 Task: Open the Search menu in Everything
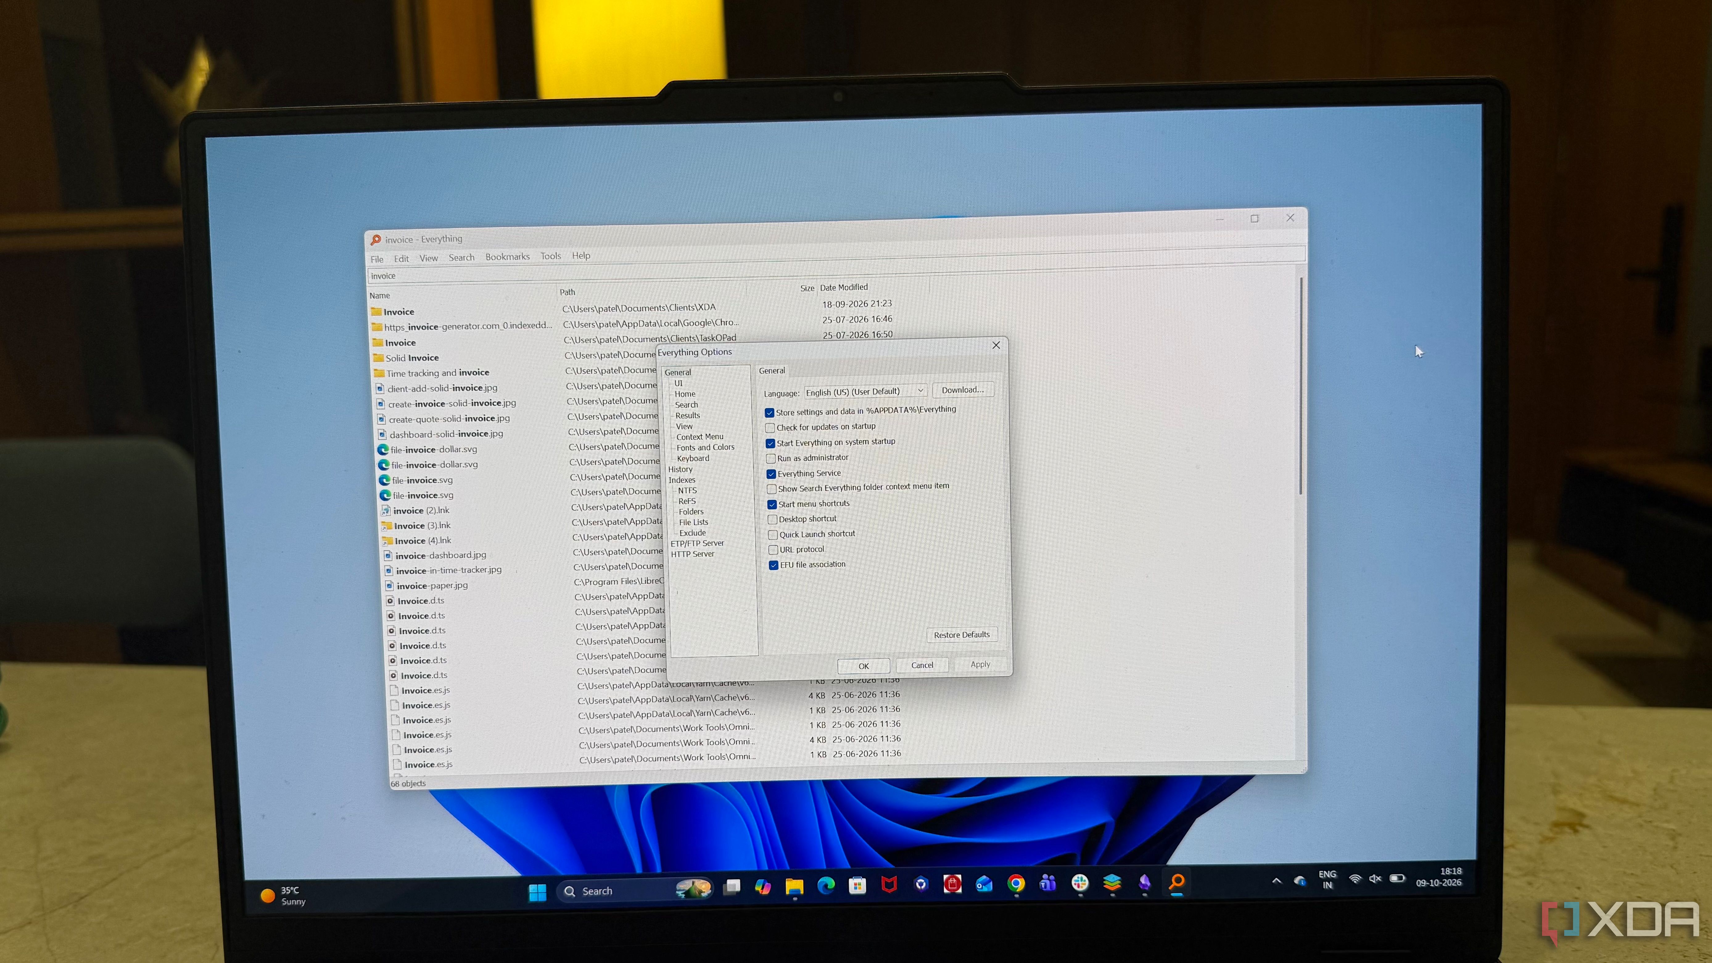click(x=461, y=257)
